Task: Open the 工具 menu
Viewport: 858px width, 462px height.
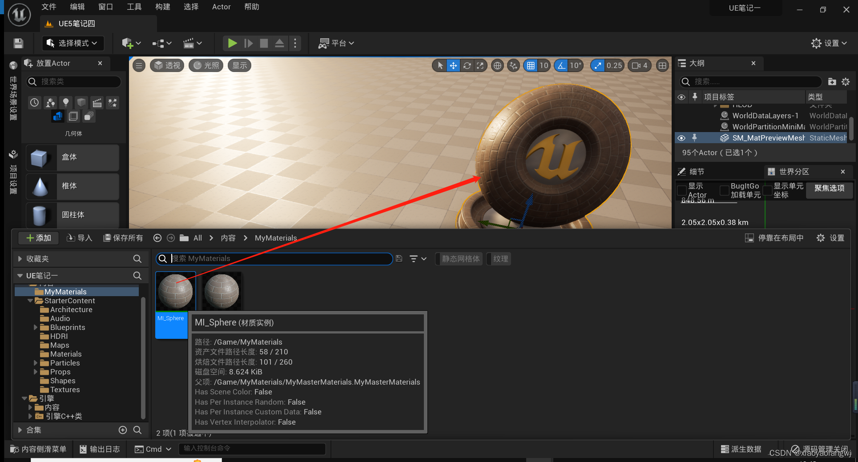Action: coord(134,7)
